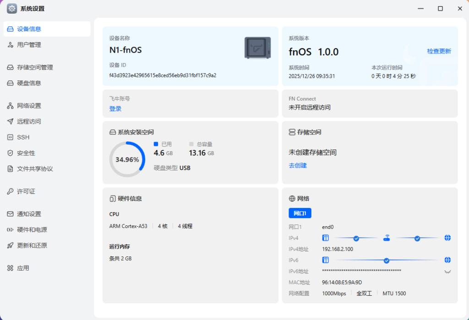This screenshot has height=320, width=469.
Task: Select the 存储空间管理 sidebar icon
Action: pyautogui.click(x=10, y=67)
